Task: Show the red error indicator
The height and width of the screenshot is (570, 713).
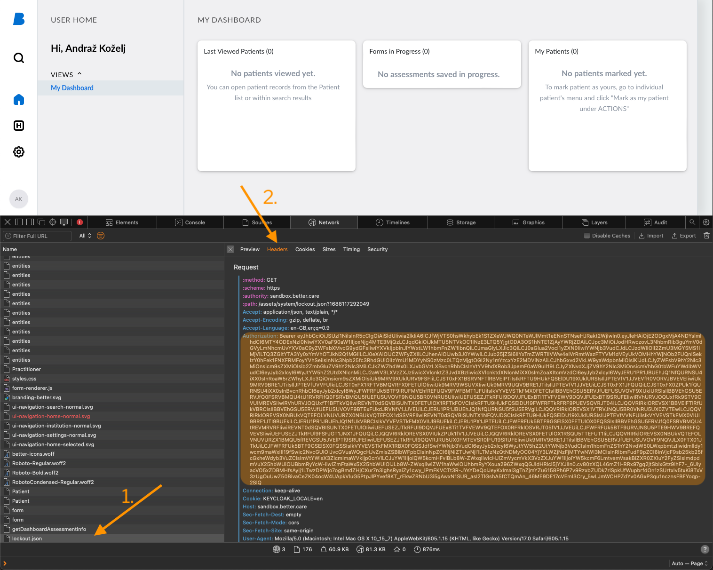Action: click(x=79, y=222)
